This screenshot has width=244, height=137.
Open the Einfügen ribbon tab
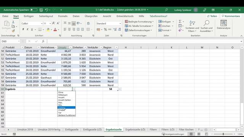(x=29, y=16)
